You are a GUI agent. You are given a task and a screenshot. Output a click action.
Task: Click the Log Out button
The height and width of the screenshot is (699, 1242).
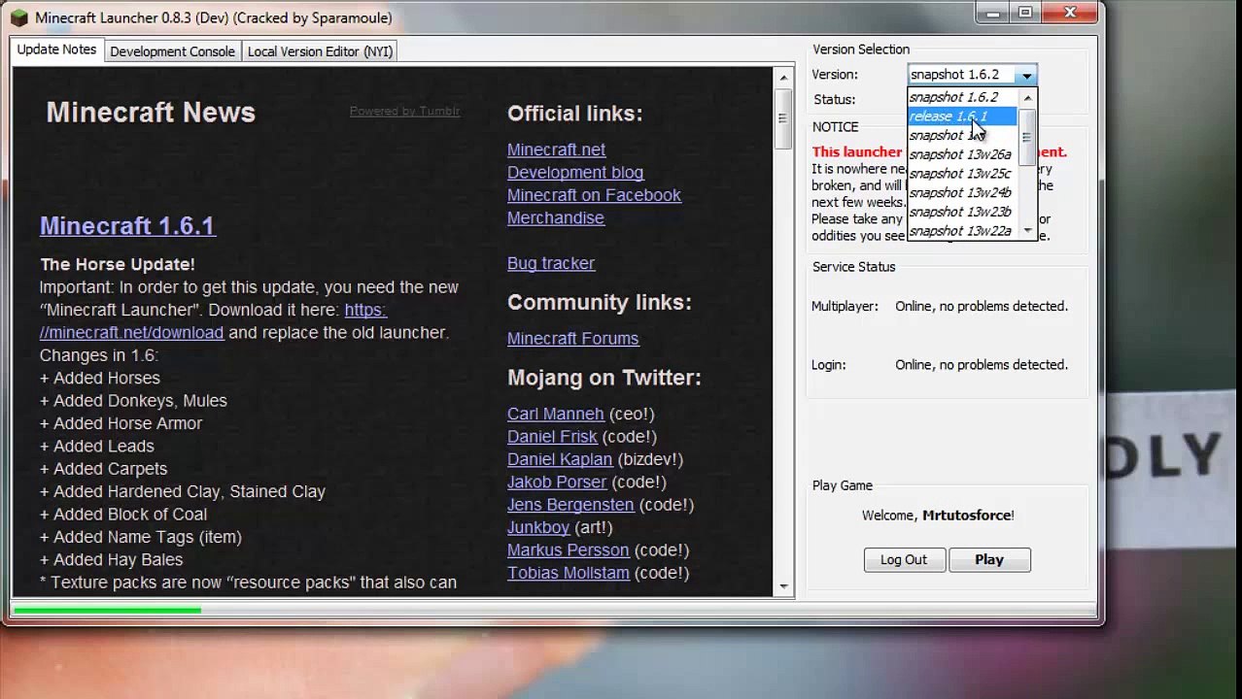pos(904,559)
